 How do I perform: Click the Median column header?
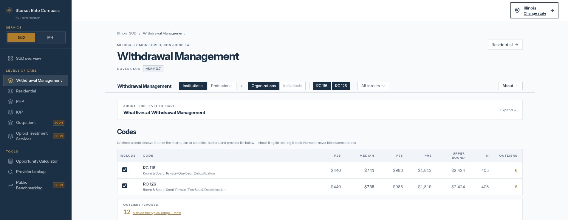click(x=367, y=156)
